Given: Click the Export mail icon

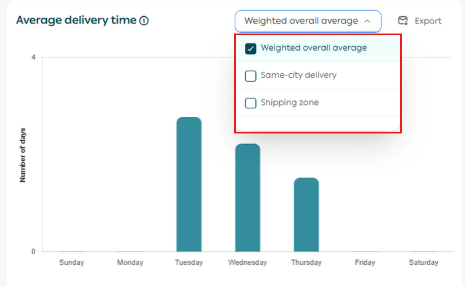Looking at the screenshot, I should click(402, 21).
